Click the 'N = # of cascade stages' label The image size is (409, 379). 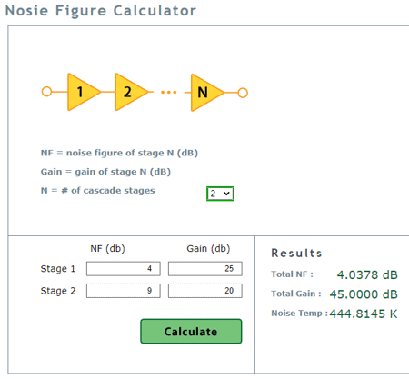coord(98,191)
